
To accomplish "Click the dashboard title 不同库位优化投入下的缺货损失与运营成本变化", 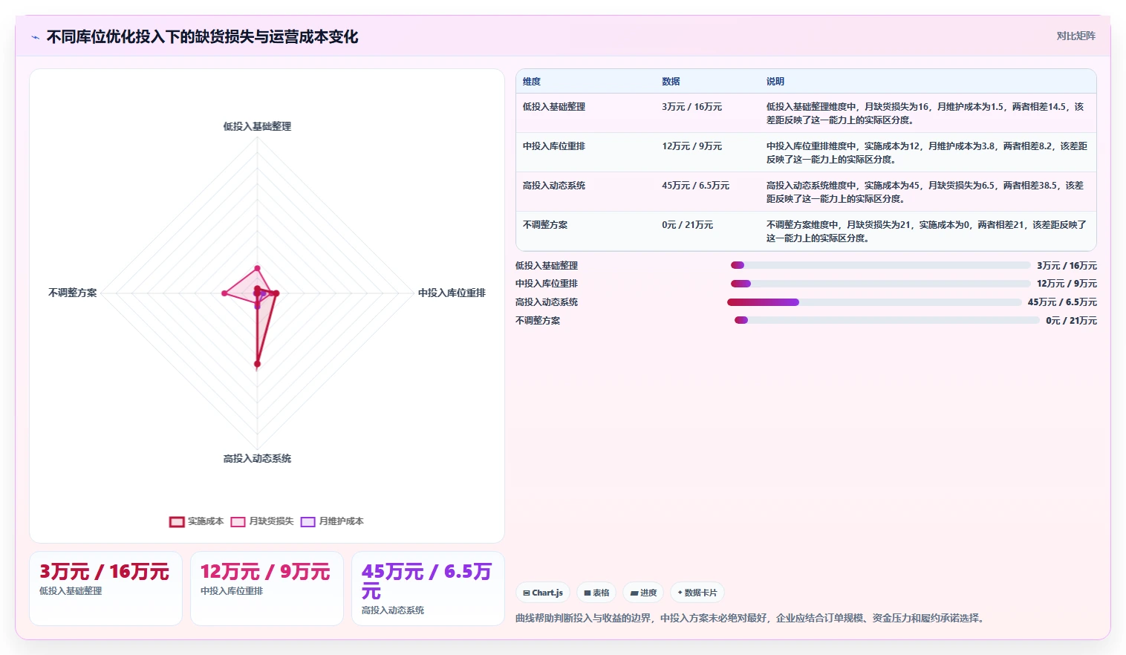I will pos(202,37).
